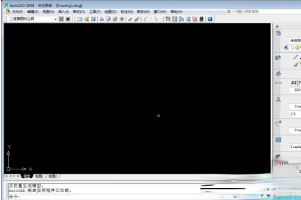Click the Undo arrow icon
Screen dimensions: 301x200
click(146, 19)
